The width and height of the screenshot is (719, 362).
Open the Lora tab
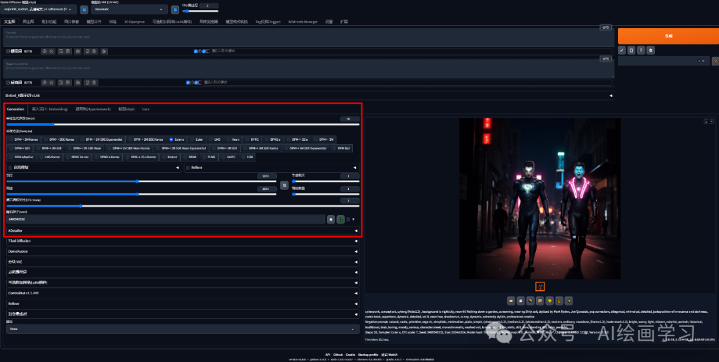[145, 110]
